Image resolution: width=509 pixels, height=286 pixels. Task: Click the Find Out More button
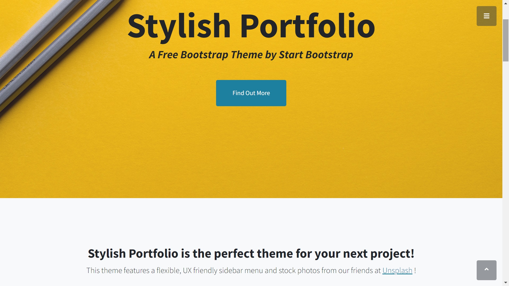tap(251, 93)
